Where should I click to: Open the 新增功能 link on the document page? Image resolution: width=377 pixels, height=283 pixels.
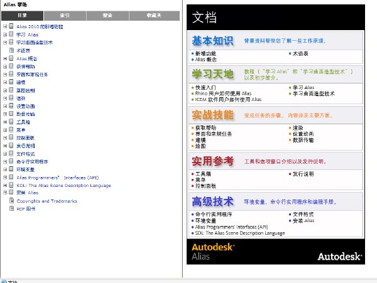(205, 53)
